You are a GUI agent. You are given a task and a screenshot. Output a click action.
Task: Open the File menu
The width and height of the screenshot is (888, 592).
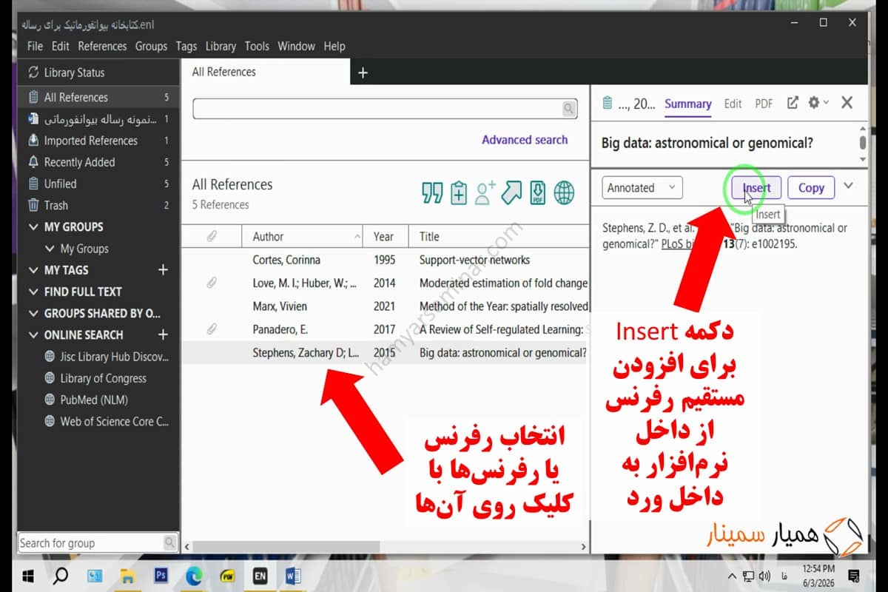coord(35,46)
